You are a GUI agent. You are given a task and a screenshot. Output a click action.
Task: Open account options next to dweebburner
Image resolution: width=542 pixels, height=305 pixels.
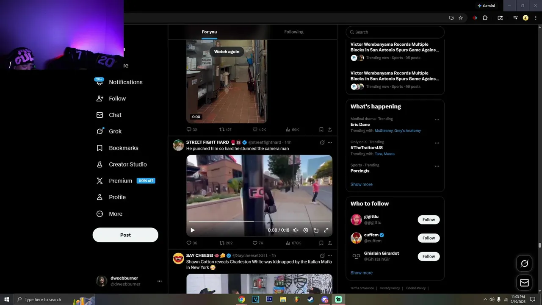pos(160,281)
